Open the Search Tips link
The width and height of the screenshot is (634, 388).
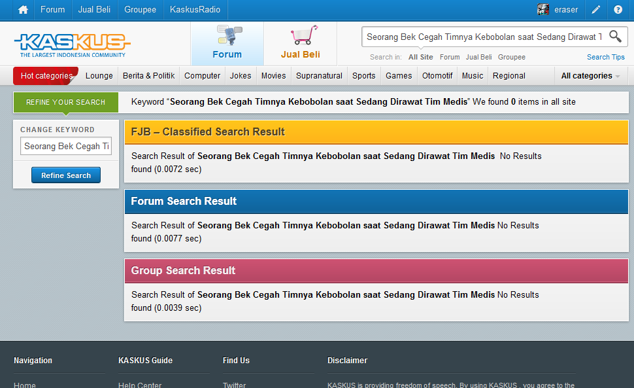coord(606,57)
